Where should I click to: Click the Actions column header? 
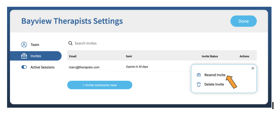click(x=244, y=56)
